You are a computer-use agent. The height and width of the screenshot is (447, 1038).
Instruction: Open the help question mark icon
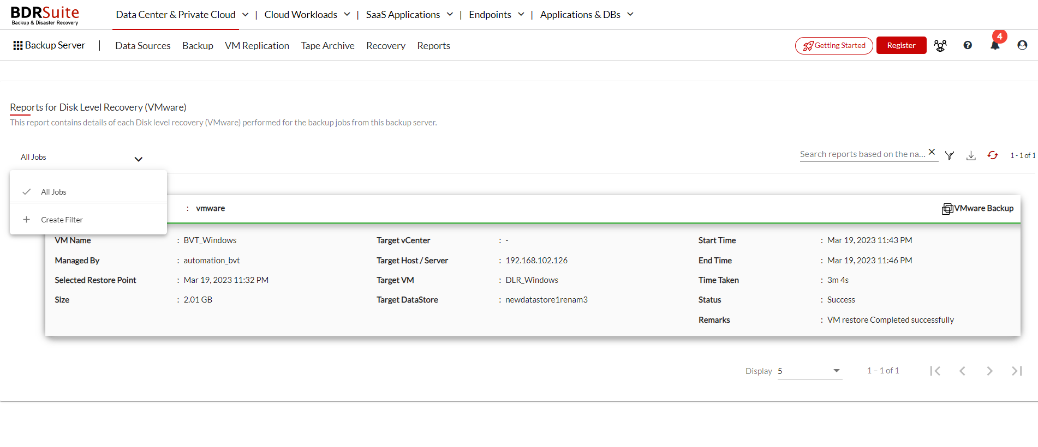(x=968, y=45)
